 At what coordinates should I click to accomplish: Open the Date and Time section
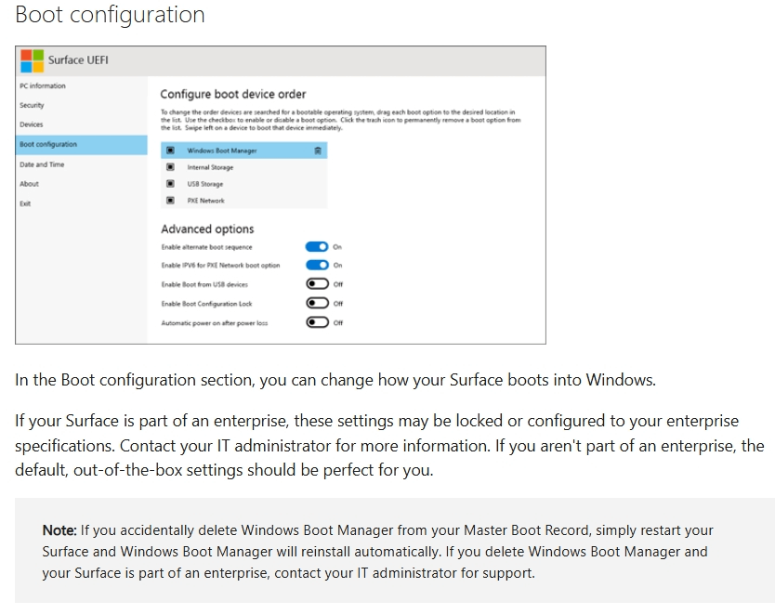(42, 164)
